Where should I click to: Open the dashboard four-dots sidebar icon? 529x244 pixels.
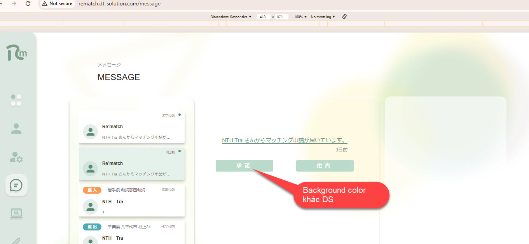click(x=16, y=100)
